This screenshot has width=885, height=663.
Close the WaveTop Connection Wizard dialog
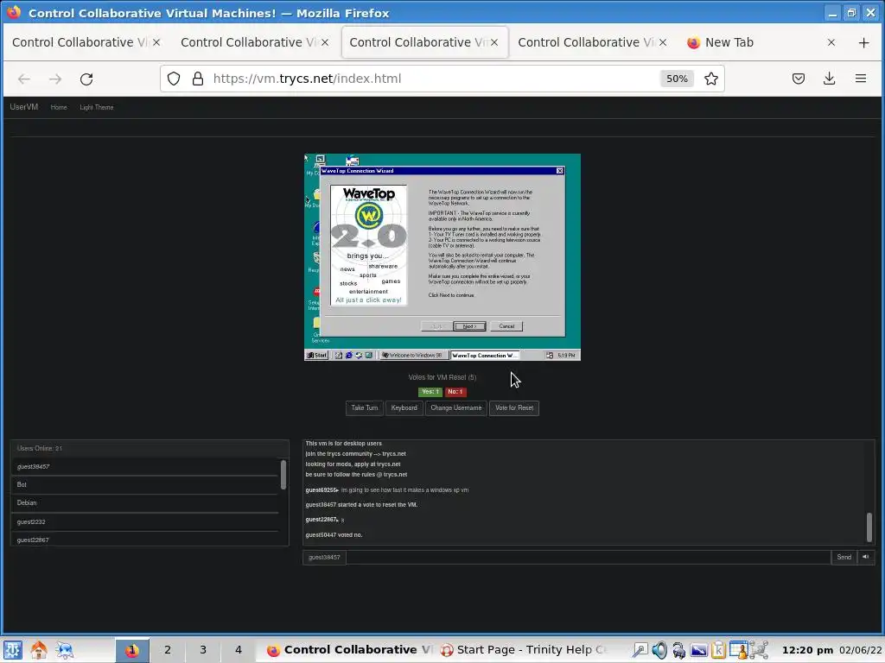pos(559,171)
